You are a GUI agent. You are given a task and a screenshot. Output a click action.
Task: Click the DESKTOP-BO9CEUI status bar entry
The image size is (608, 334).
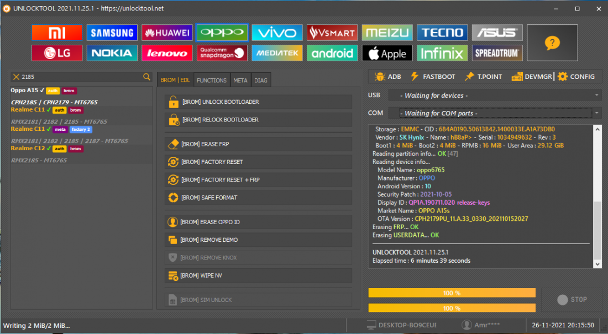pyautogui.click(x=402, y=325)
